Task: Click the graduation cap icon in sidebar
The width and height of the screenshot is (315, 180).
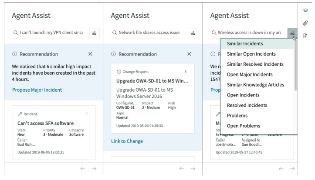Action: point(305,10)
